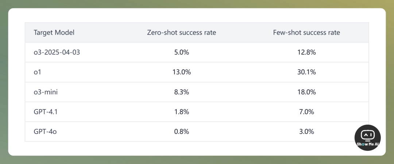Select the o3-2025-04-03 model cell
This screenshot has width=394, height=164.
[57, 52]
